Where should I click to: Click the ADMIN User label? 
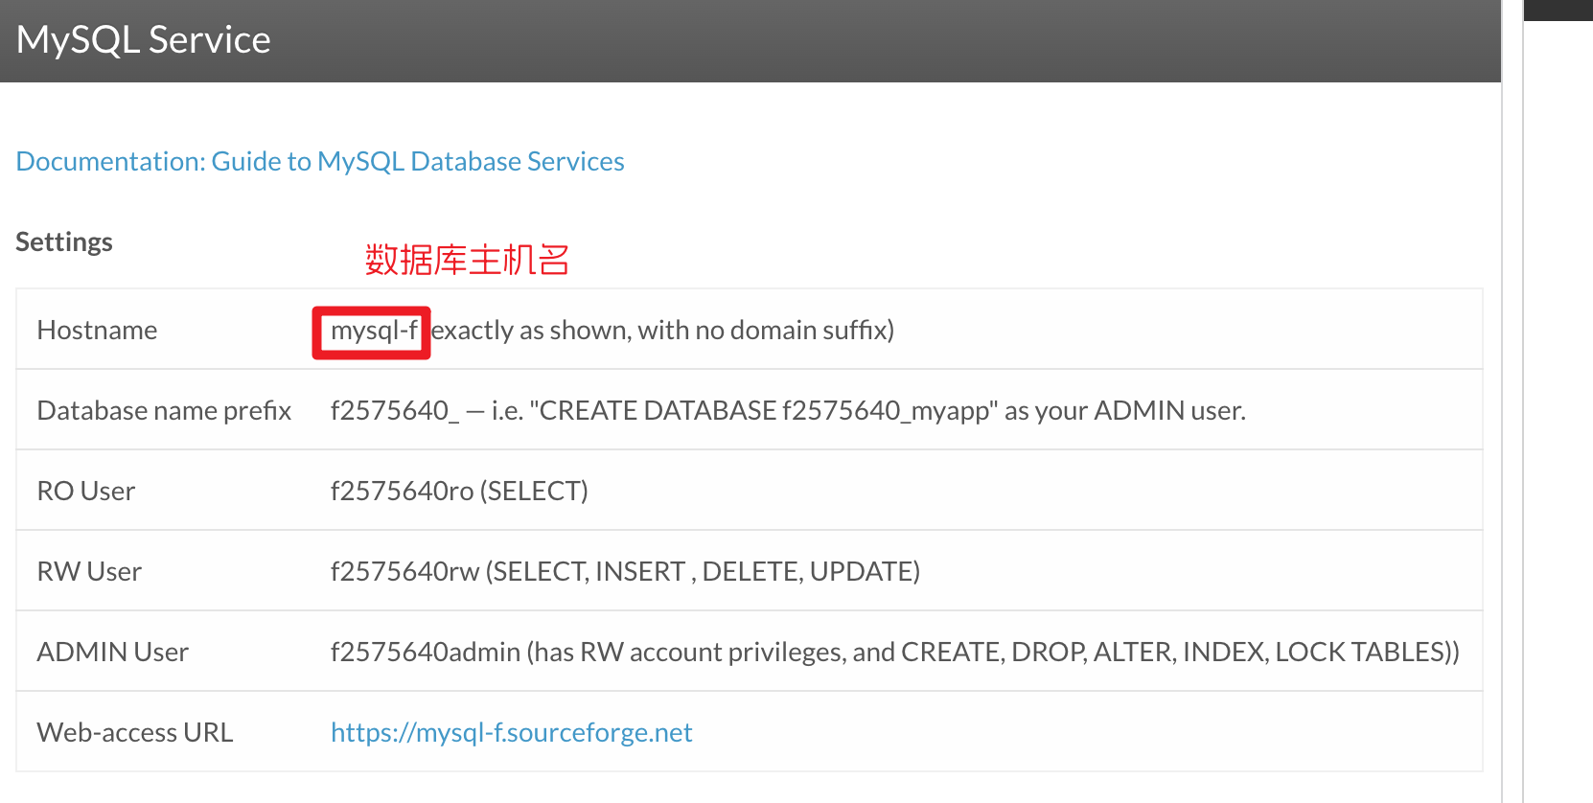coord(113,652)
